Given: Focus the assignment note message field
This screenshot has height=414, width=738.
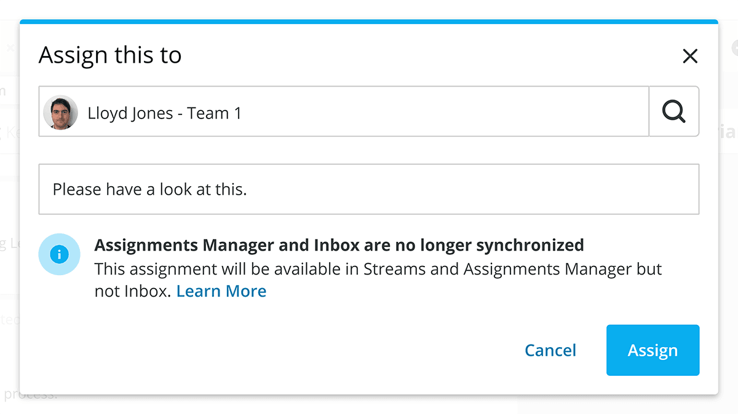Looking at the screenshot, I should pyautogui.click(x=369, y=189).
